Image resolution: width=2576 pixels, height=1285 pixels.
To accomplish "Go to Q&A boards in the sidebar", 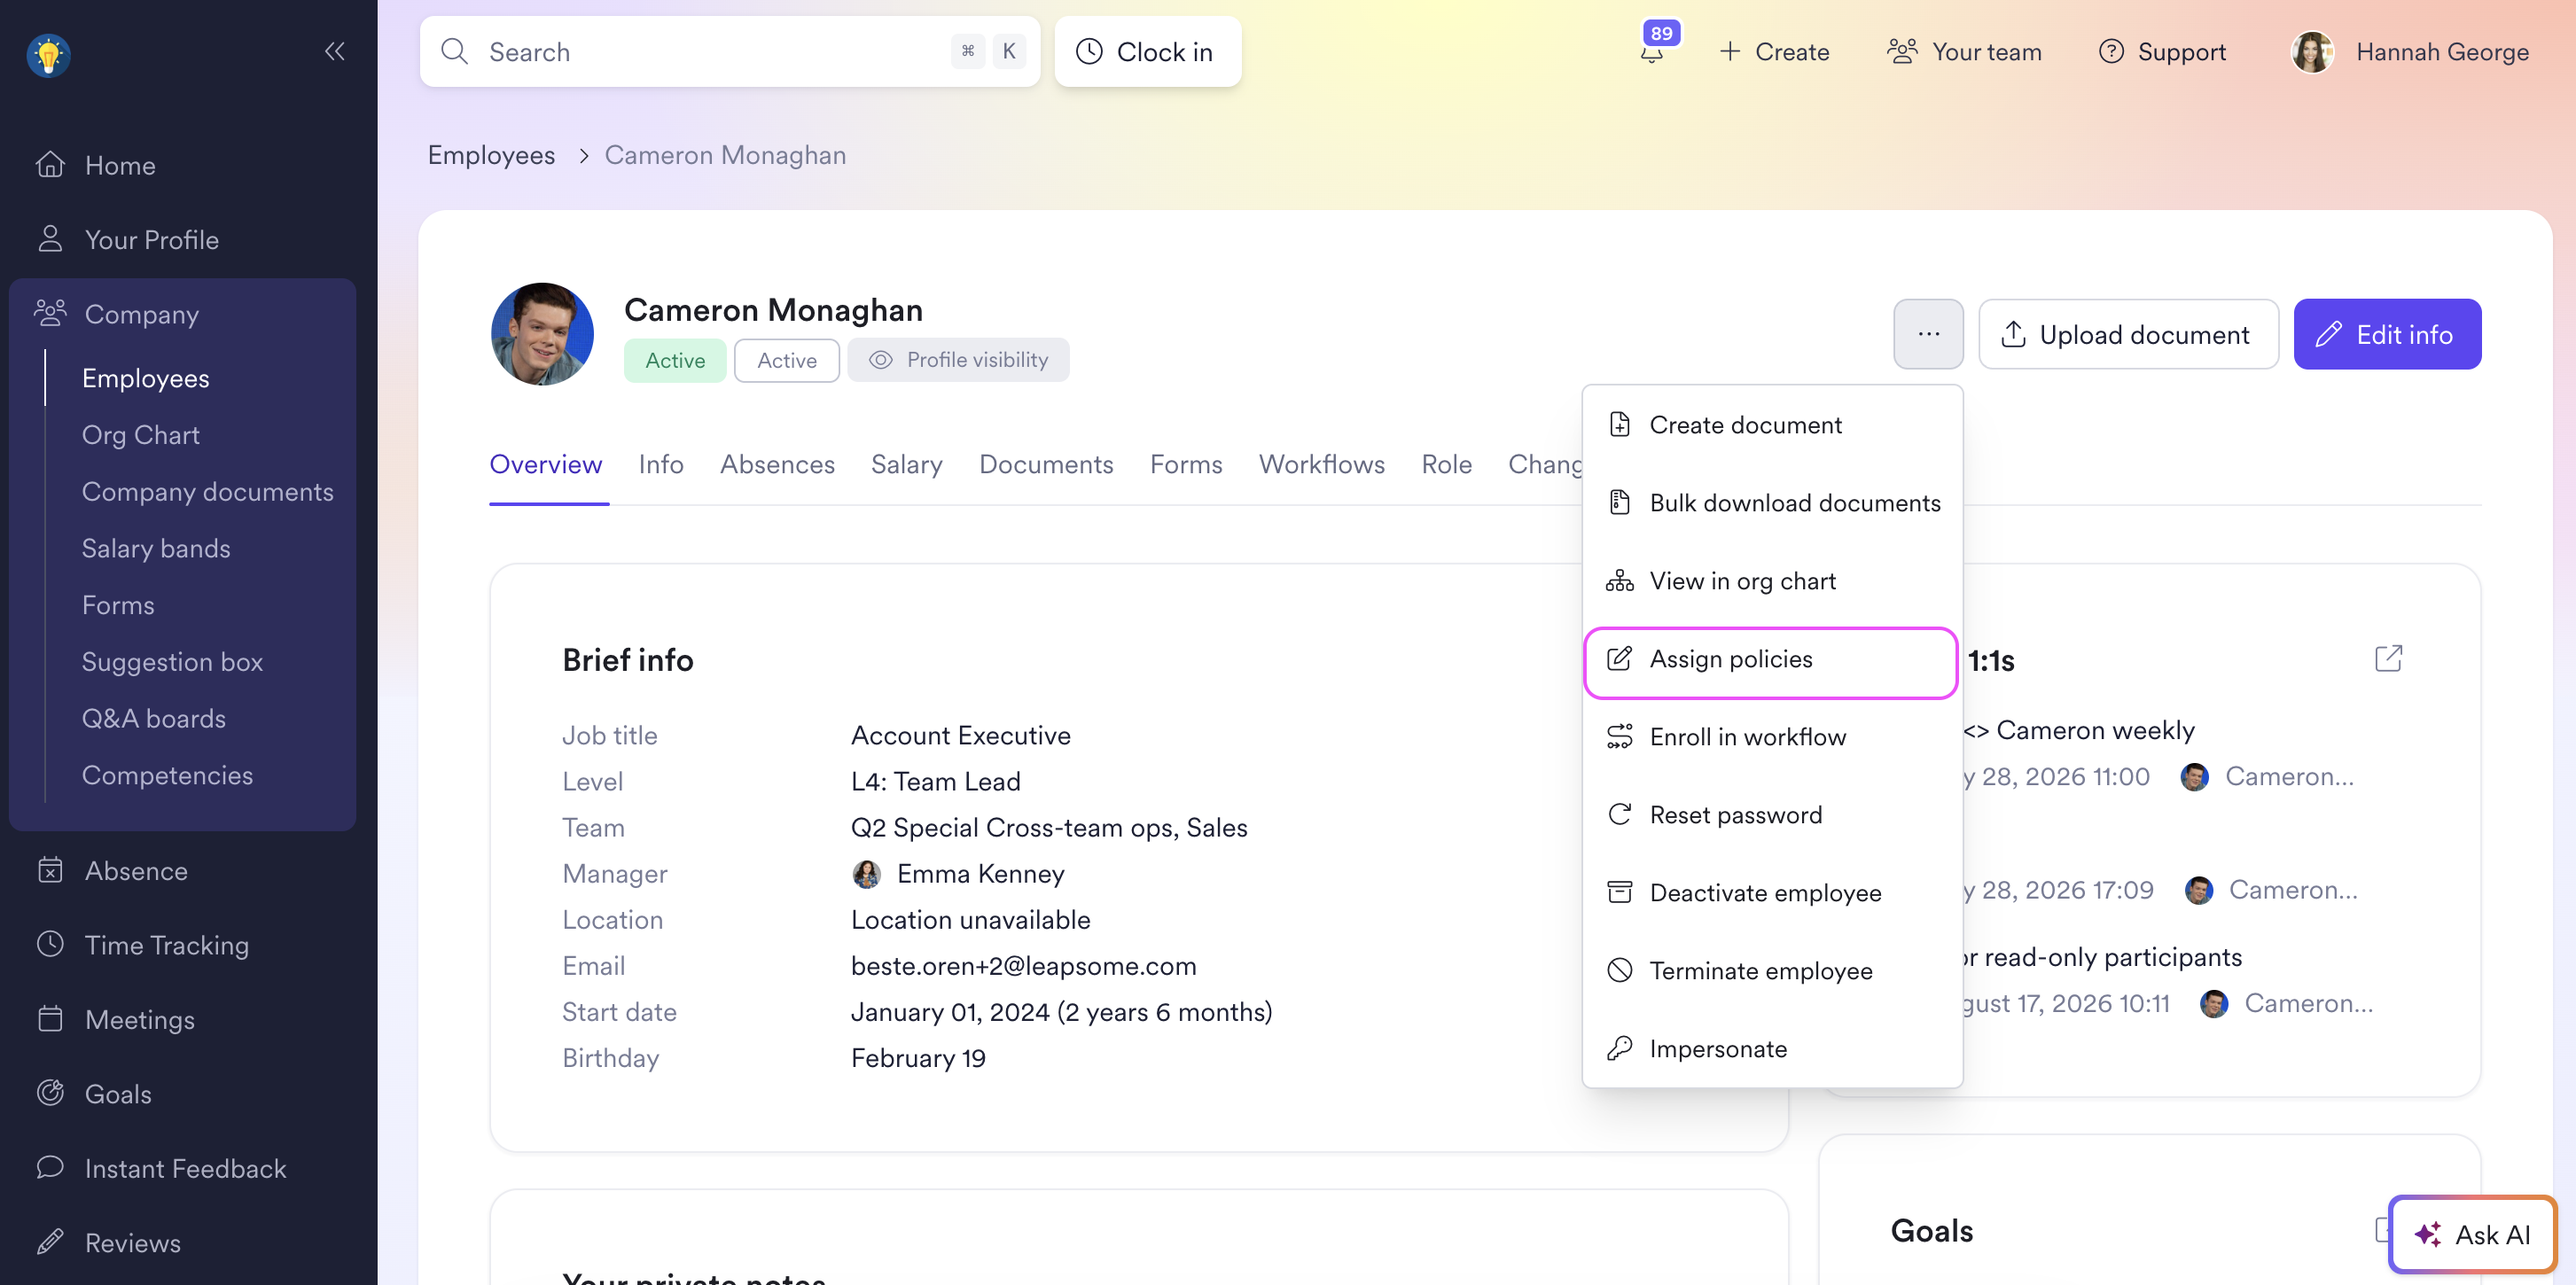I will pos(154,718).
